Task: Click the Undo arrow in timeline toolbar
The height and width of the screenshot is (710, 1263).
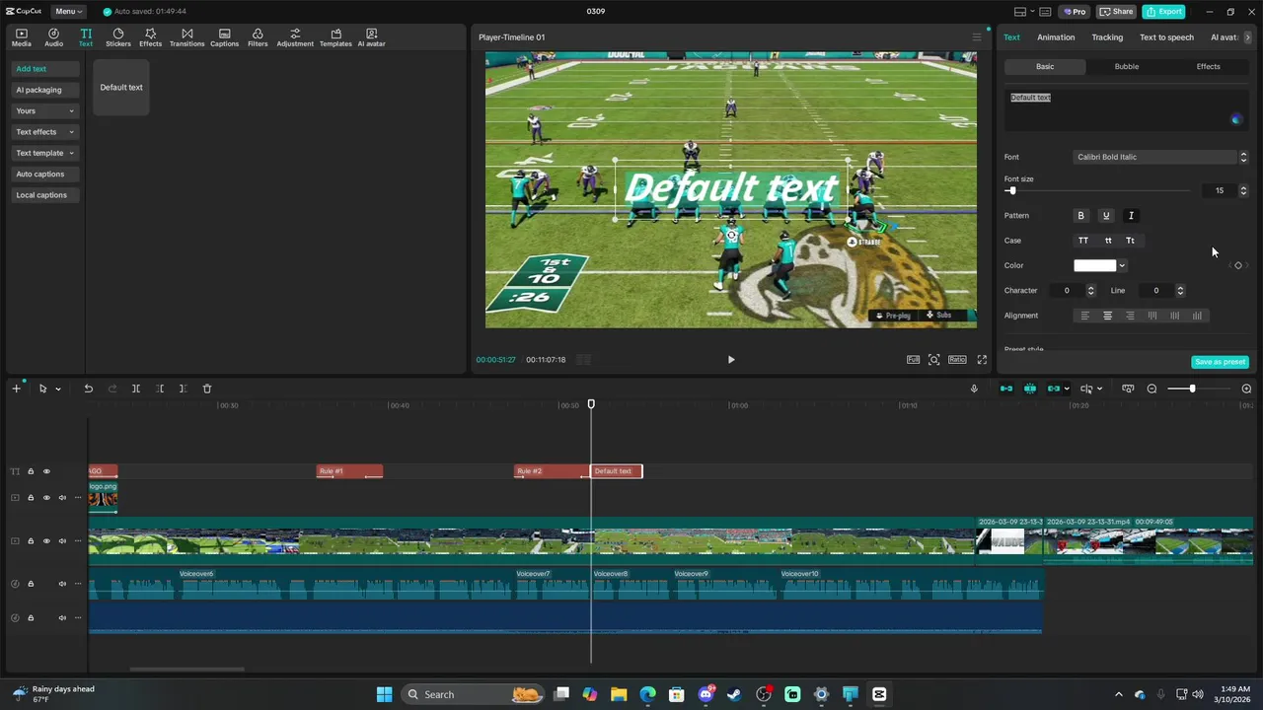Action: click(x=88, y=389)
